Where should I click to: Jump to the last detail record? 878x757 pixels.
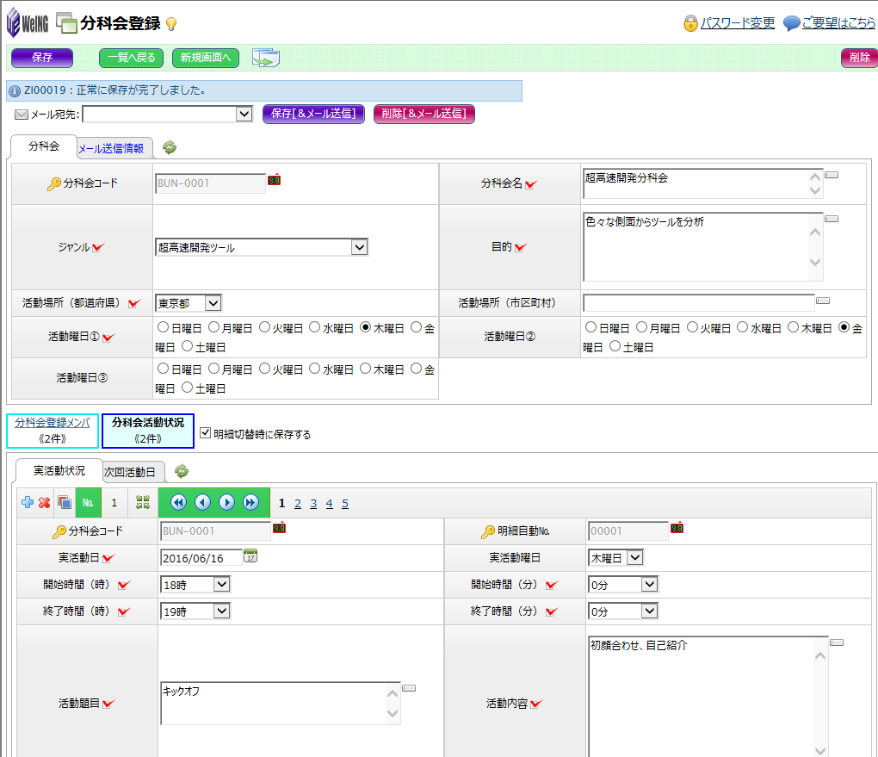click(250, 502)
